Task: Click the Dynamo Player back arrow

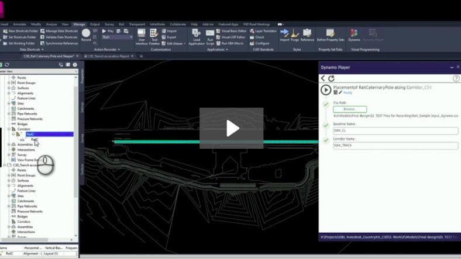Action: (x=323, y=78)
